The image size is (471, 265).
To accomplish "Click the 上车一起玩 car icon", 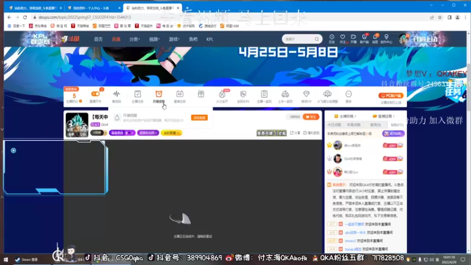I will coord(285,94).
